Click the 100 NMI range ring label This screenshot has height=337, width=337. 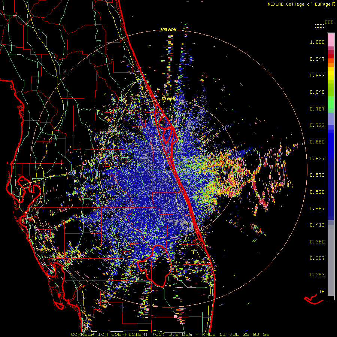click(168, 30)
